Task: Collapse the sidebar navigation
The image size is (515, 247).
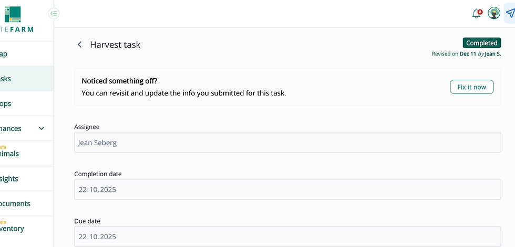Action: (54, 14)
